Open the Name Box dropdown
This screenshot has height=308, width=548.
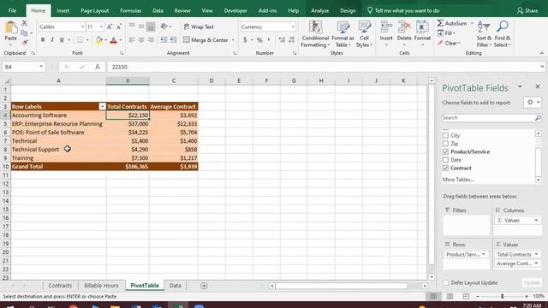(x=41, y=67)
